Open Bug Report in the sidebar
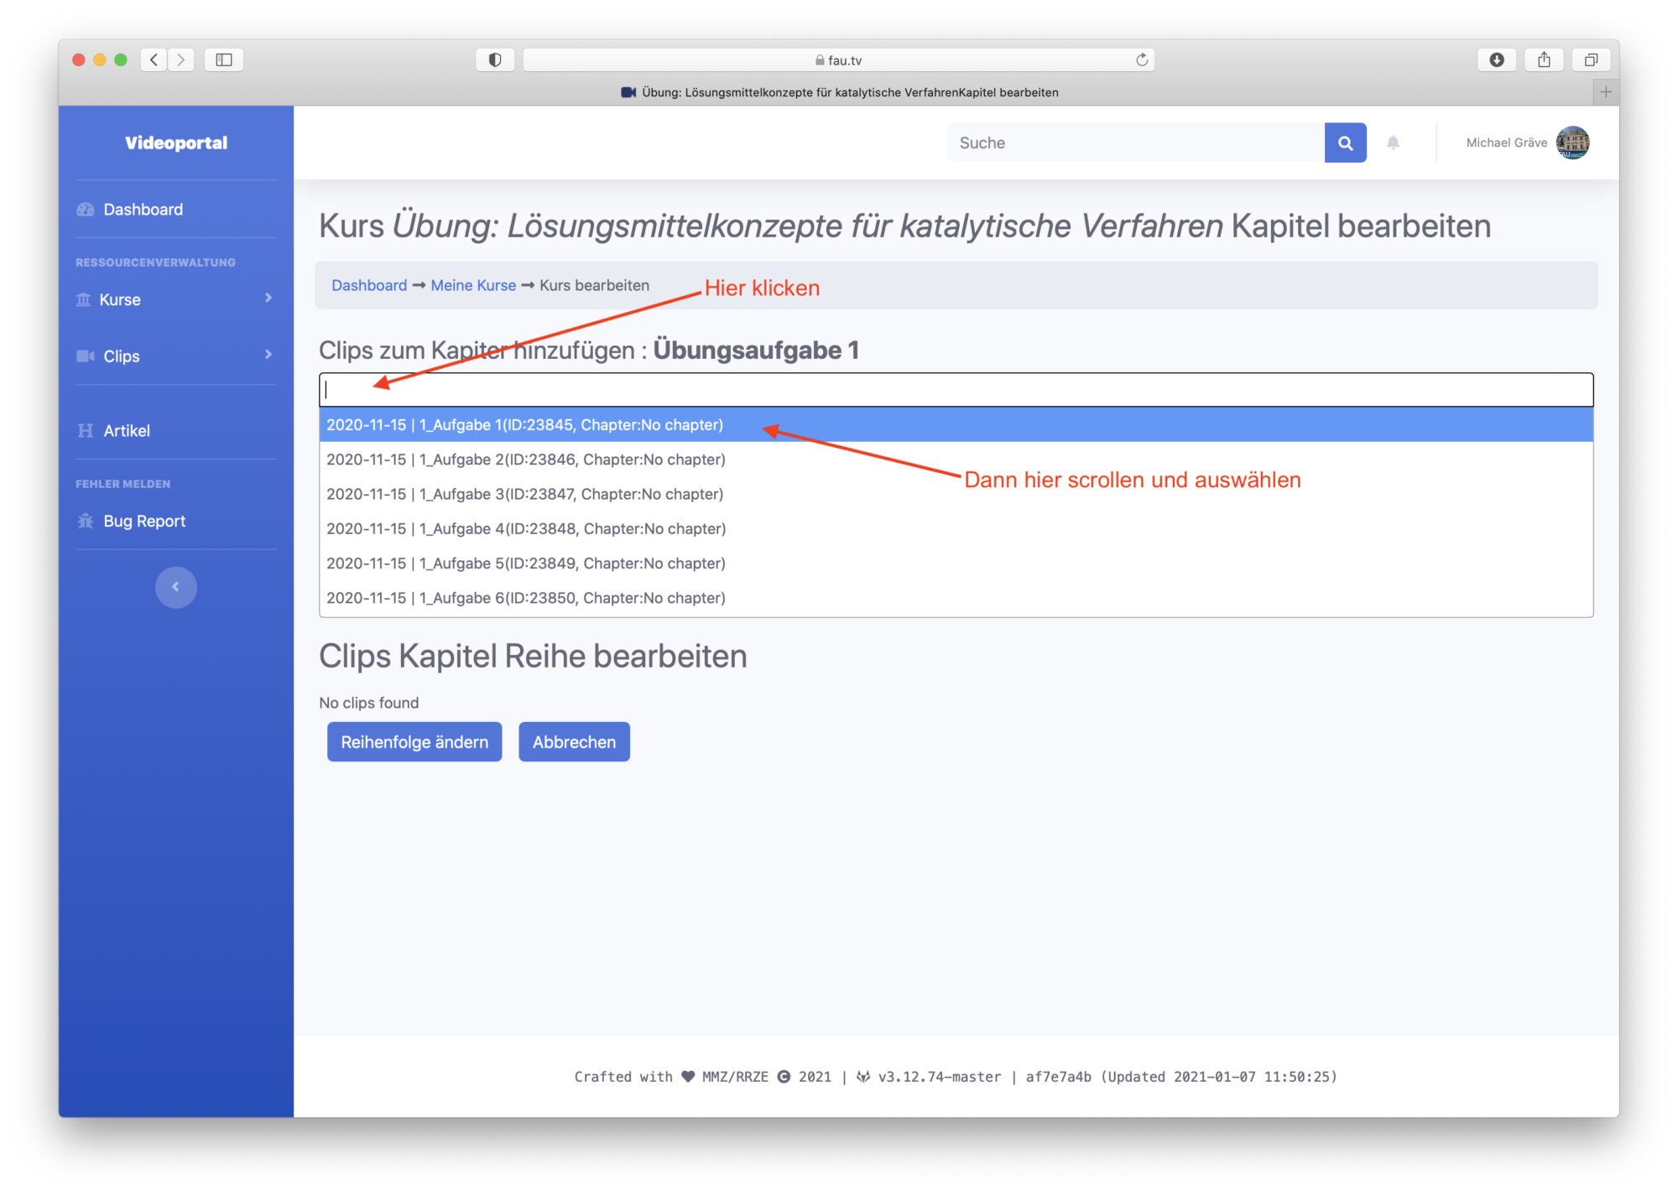 [x=143, y=521]
